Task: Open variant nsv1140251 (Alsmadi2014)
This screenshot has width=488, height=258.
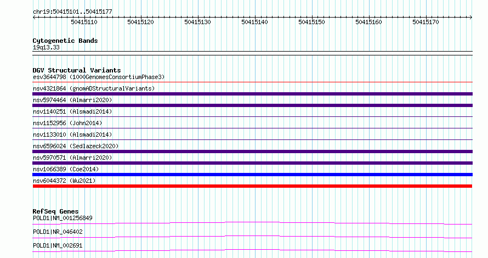Action: (x=72, y=111)
